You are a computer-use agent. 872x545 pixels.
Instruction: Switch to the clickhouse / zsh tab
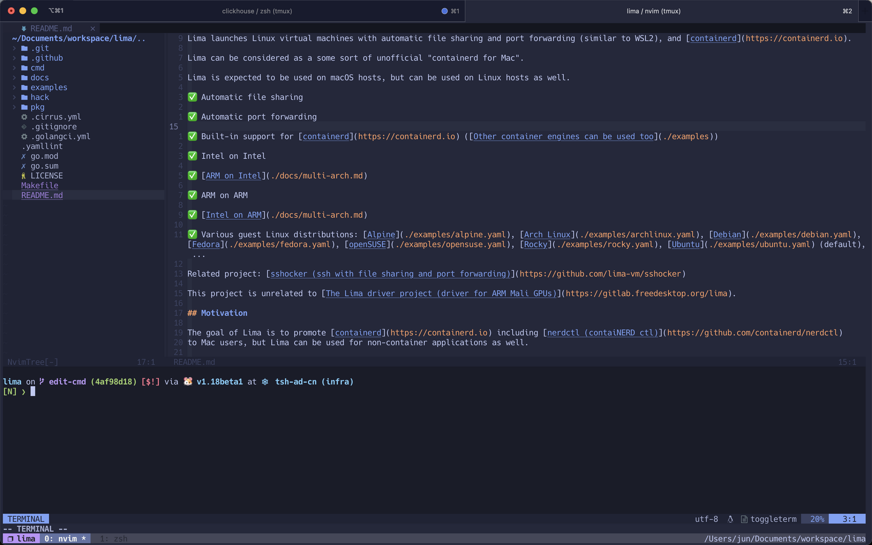click(x=257, y=11)
